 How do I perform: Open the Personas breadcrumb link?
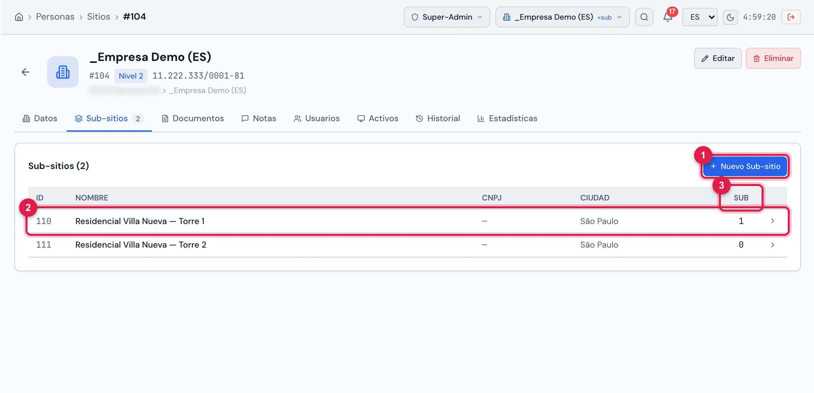(x=55, y=17)
